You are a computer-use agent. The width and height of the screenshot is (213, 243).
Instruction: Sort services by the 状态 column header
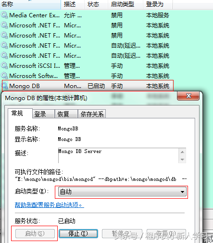pos(96,4)
